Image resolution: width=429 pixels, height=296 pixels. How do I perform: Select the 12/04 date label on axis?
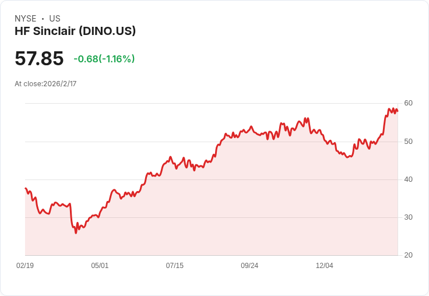[325, 265]
